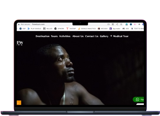160x116 pixels.
Task: Click the teal printer-like extension icon
Action: 127,24
